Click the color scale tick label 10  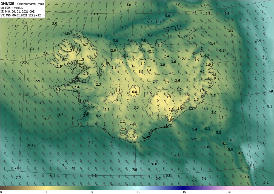[138, 192]
